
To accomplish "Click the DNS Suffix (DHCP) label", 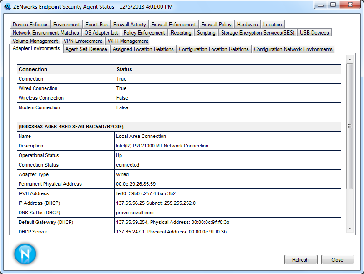I will [39, 213].
